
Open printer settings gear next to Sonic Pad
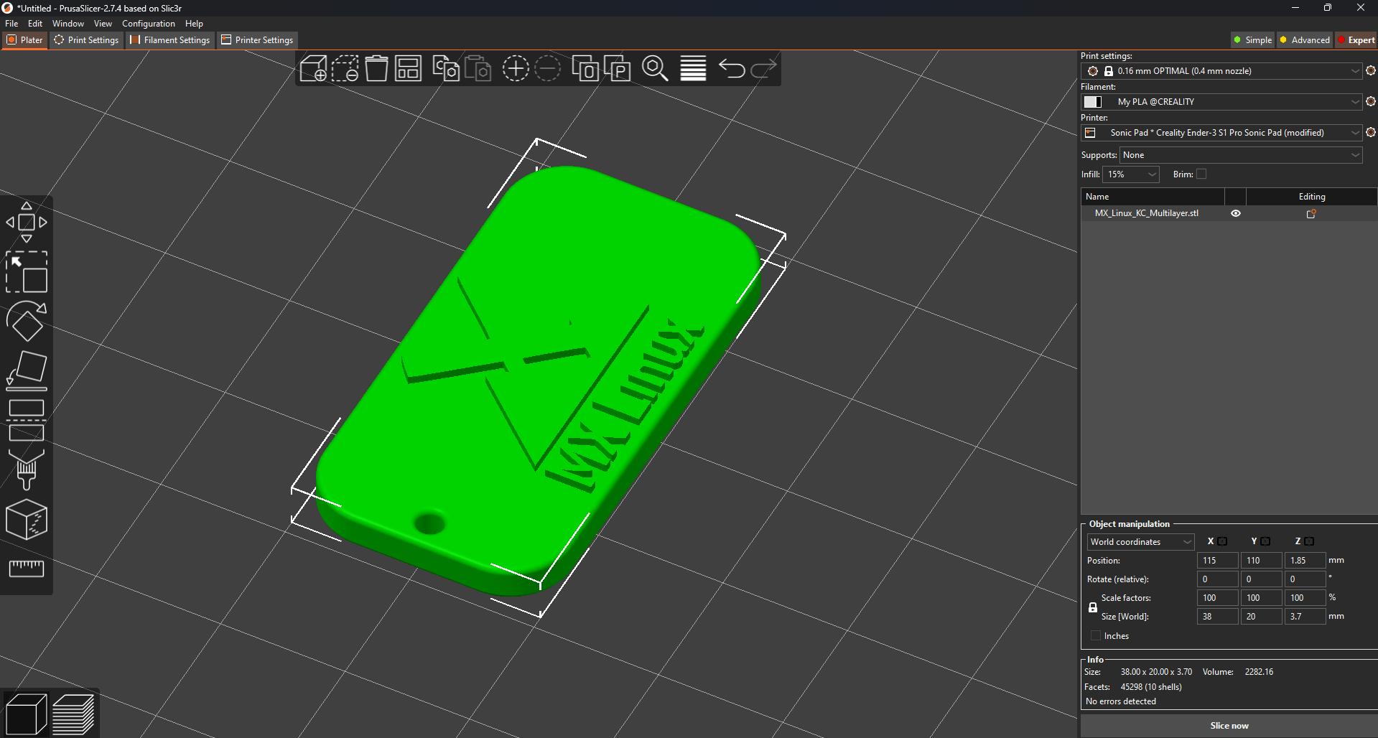1371,132
